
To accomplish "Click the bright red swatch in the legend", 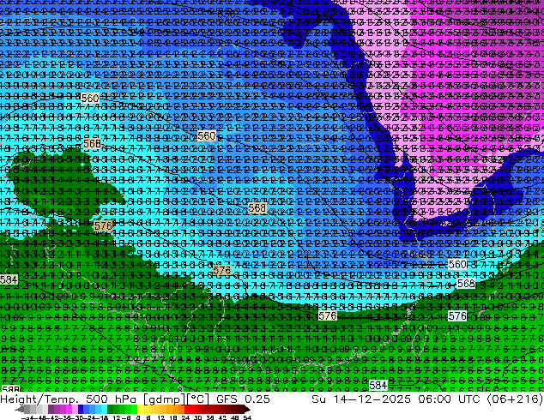I will pos(187,410).
